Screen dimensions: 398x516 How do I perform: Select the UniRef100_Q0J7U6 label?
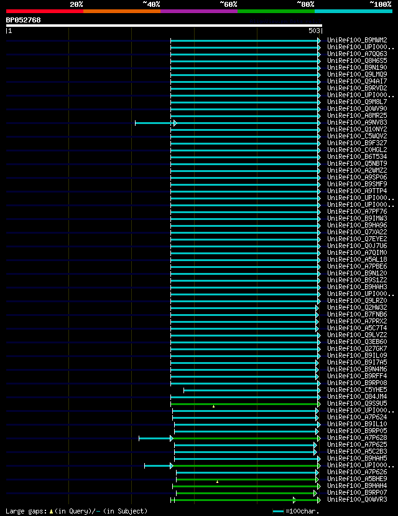pyautogui.click(x=357, y=246)
